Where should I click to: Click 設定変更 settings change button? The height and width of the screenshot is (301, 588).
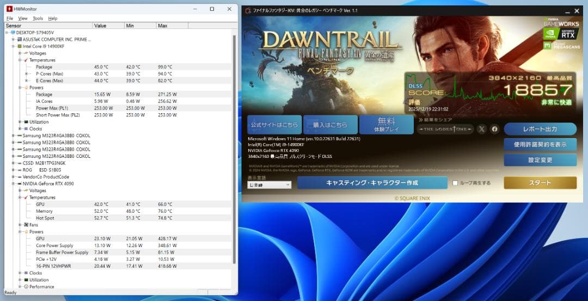click(540, 160)
